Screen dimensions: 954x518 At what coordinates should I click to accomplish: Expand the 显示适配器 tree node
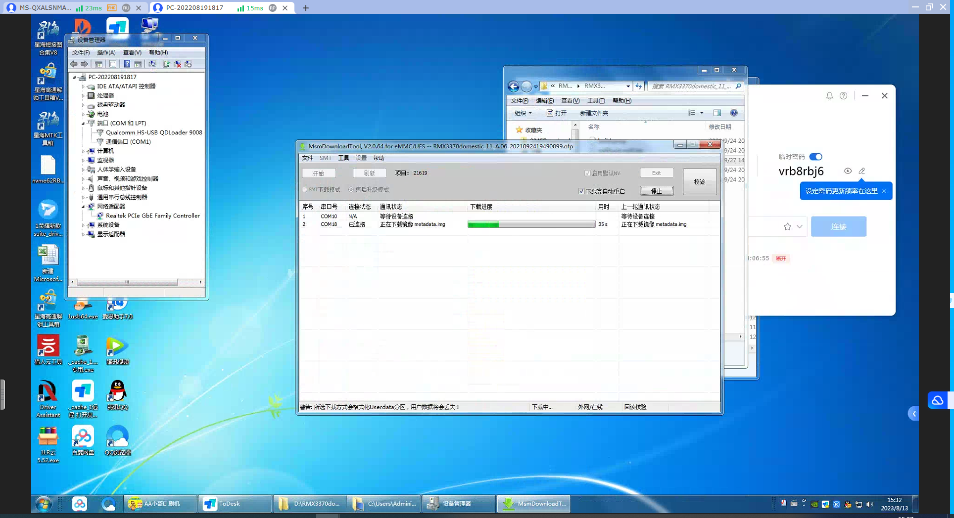83,234
